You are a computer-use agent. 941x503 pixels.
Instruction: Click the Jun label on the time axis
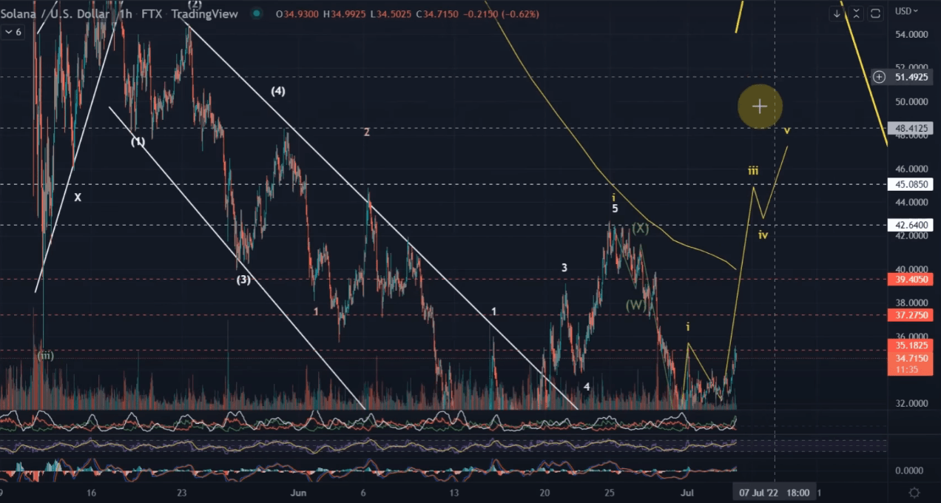coord(299,492)
